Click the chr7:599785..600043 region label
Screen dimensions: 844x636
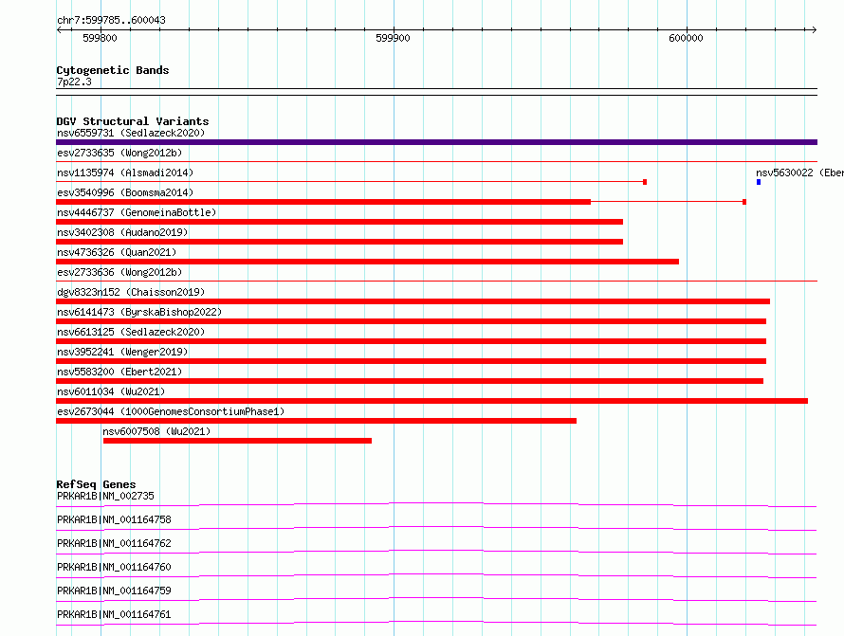[111, 20]
